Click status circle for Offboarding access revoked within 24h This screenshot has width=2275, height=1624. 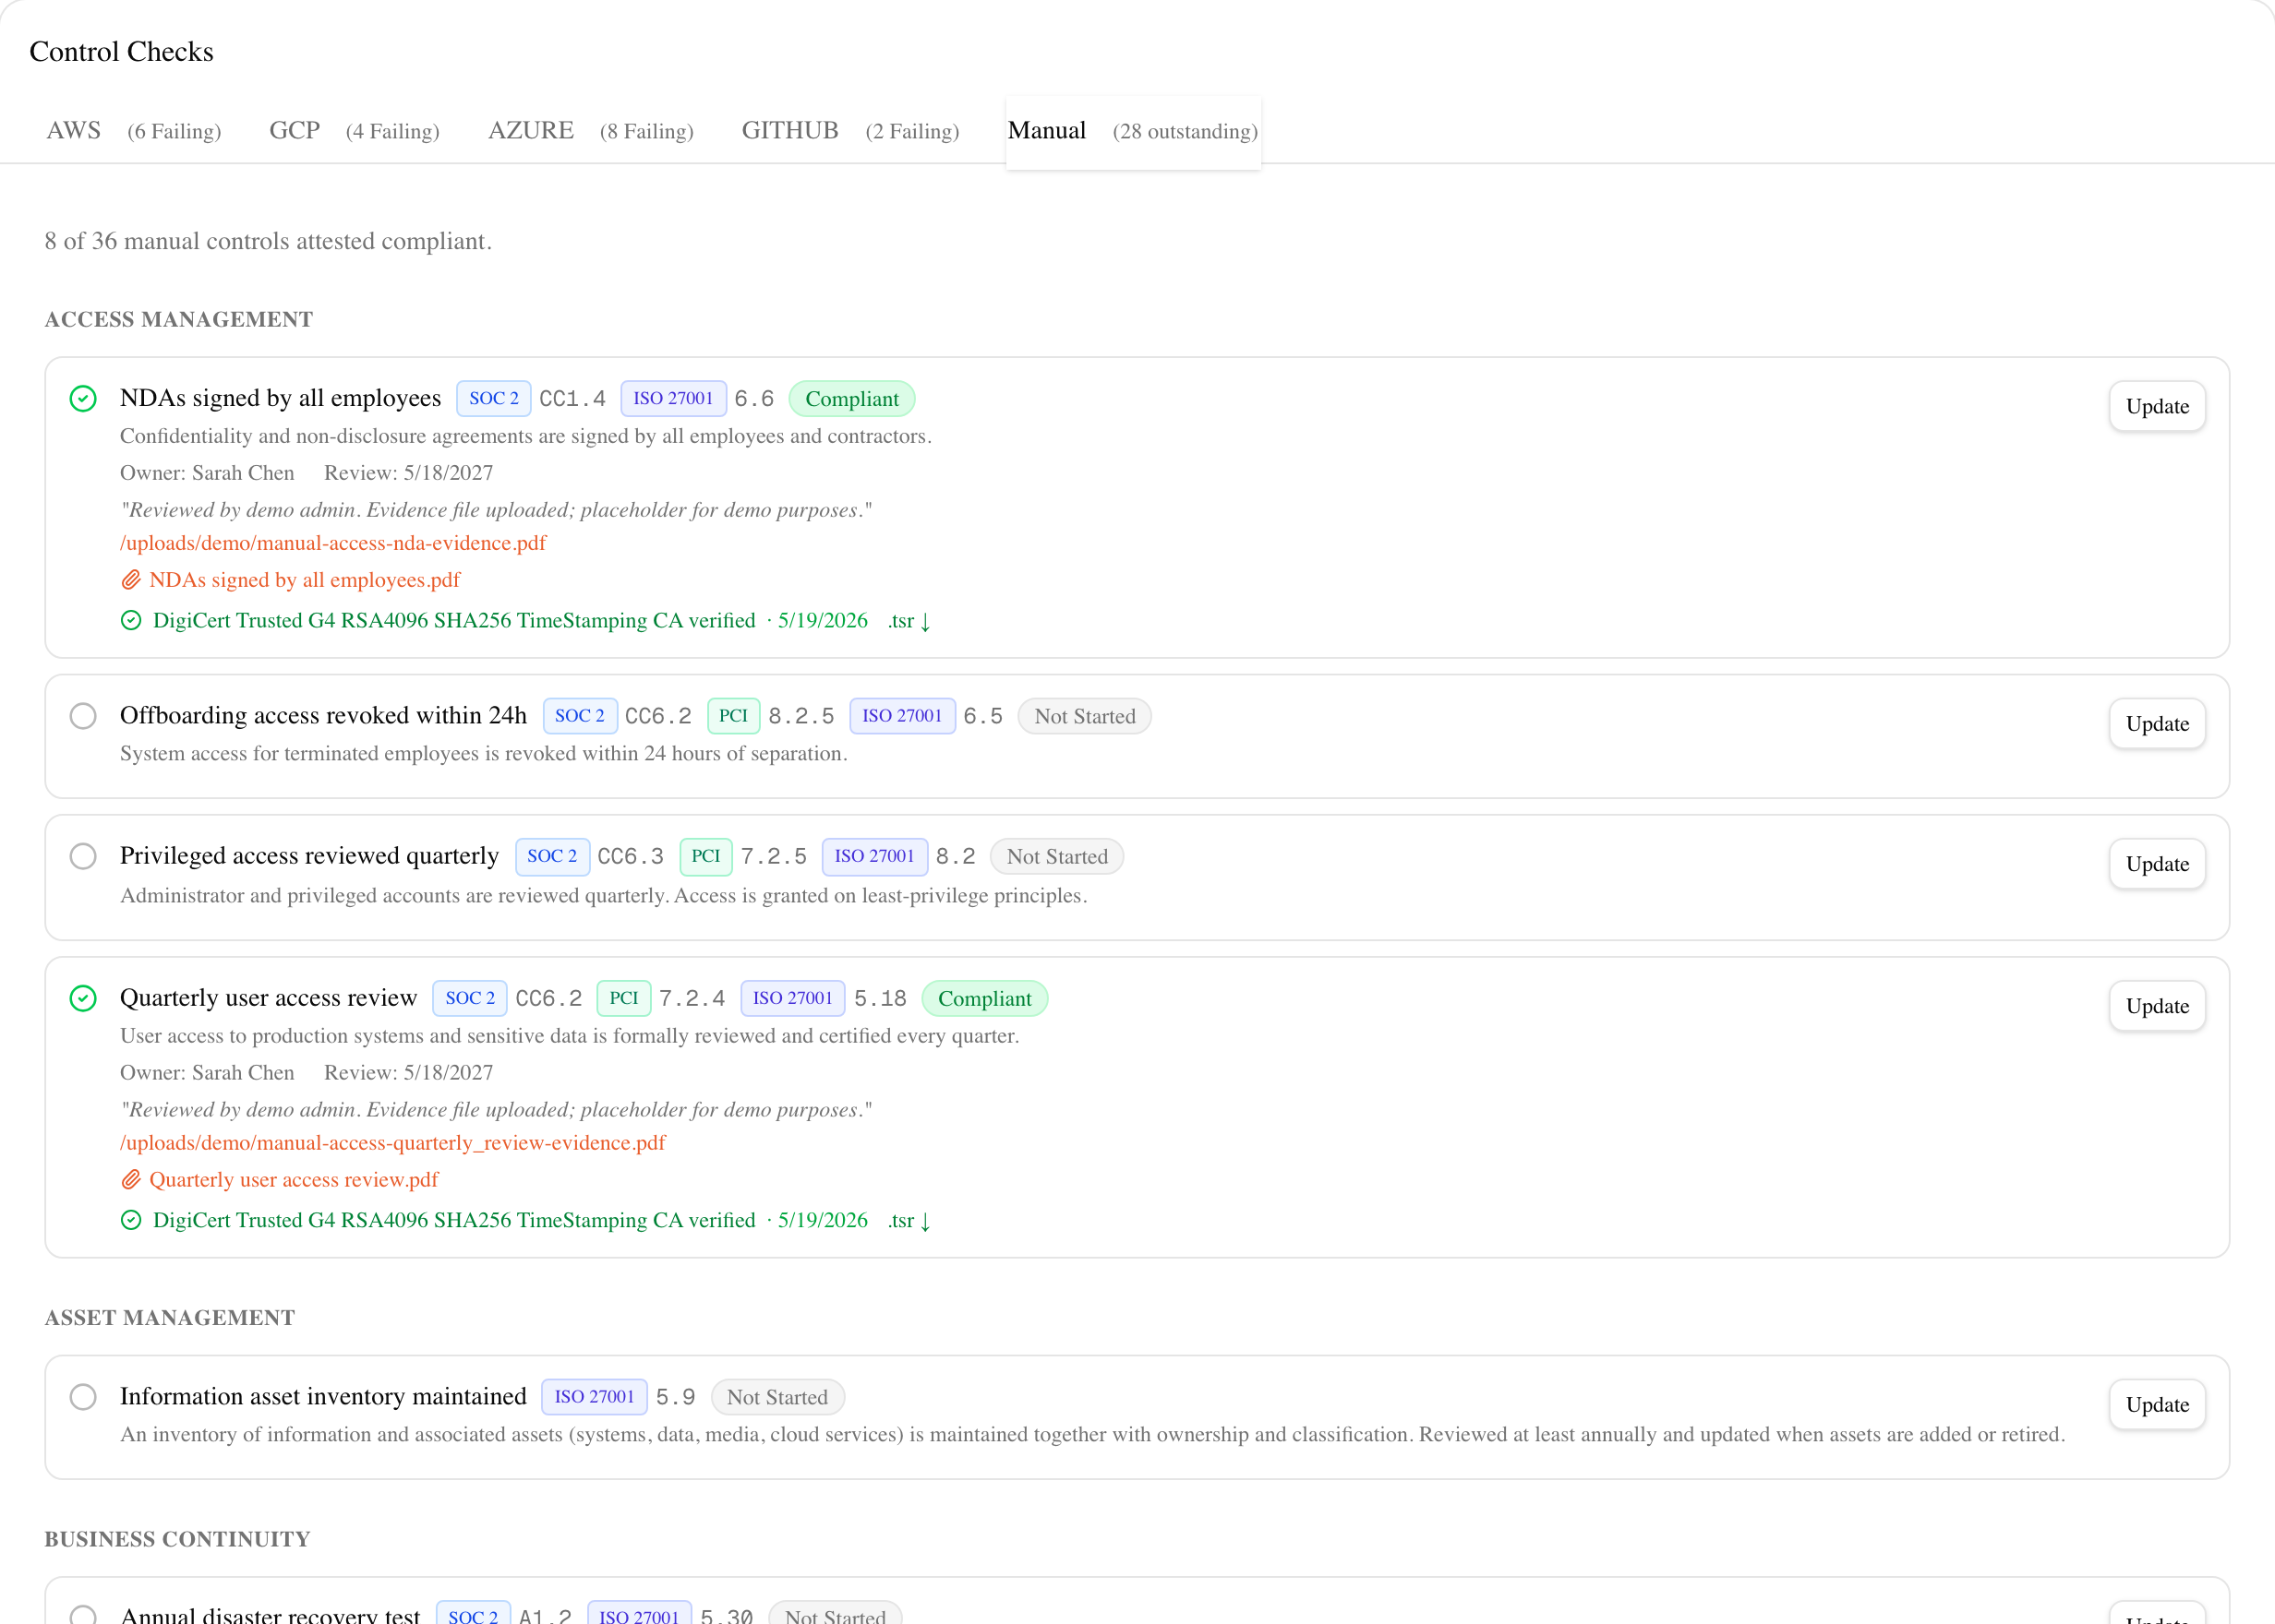(x=83, y=716)
